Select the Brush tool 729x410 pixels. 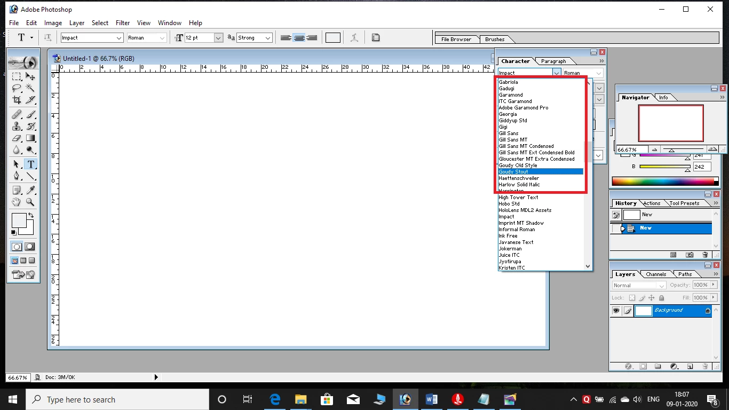[x=30, y=114]
